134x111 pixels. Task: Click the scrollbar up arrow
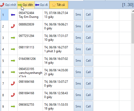[133, 11]
